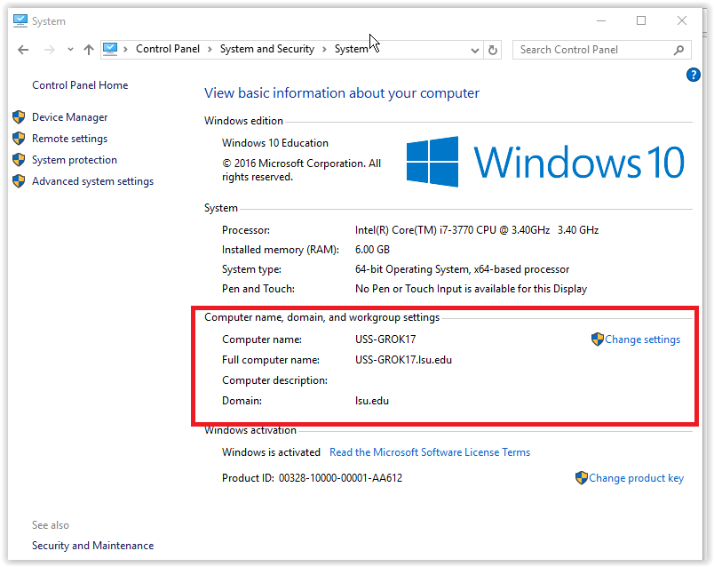The height and width of the screenshot is (567, 714).
Task: Click installed memory value 6.00 GB
Action: point(372,250)
